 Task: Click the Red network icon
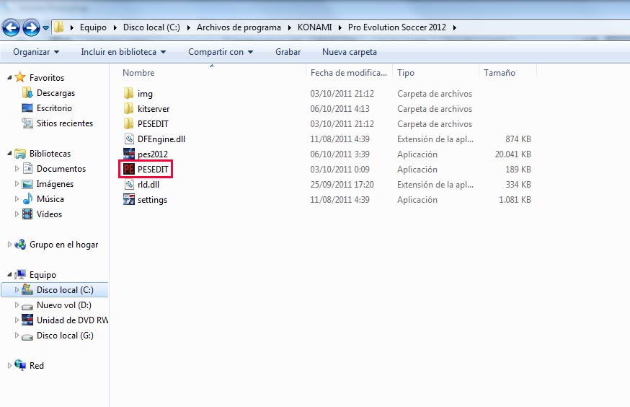(20, 365)
